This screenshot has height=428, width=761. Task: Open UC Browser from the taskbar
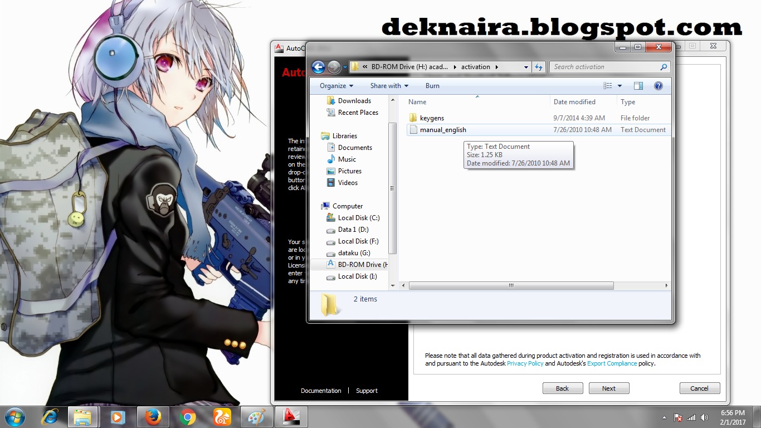pos(222,417)
